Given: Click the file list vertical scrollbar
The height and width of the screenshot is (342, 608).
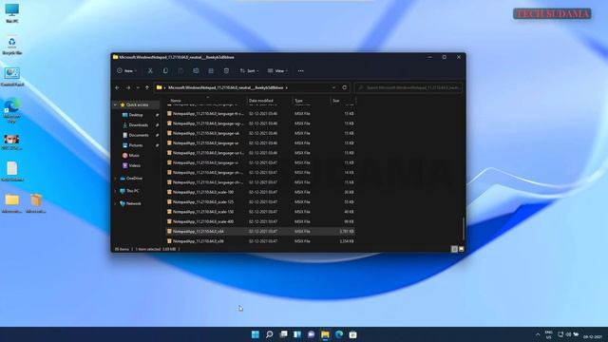Looking at the screenshot, I should click(x=463, y=229).
